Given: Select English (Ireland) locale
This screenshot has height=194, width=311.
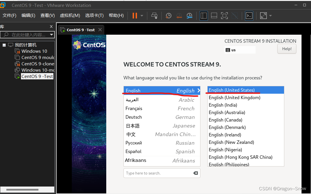Looking at the screenshot, I should click(x=246, y=135).
